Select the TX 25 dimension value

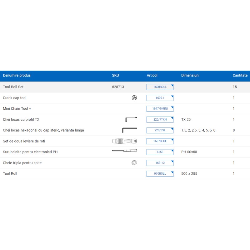(186, 119)
